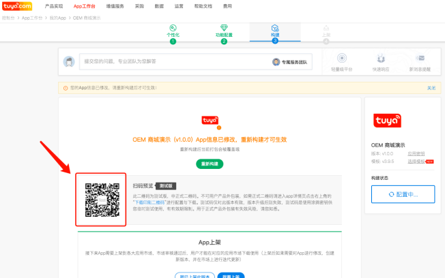445x278 pixels.
Task: Click the 轻量级平台 target icon
Action: [342, 58]
